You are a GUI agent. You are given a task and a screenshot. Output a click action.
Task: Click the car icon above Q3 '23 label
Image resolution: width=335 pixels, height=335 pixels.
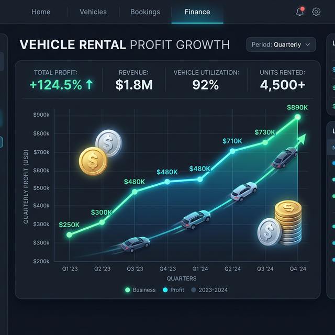(x=136, y=243)
